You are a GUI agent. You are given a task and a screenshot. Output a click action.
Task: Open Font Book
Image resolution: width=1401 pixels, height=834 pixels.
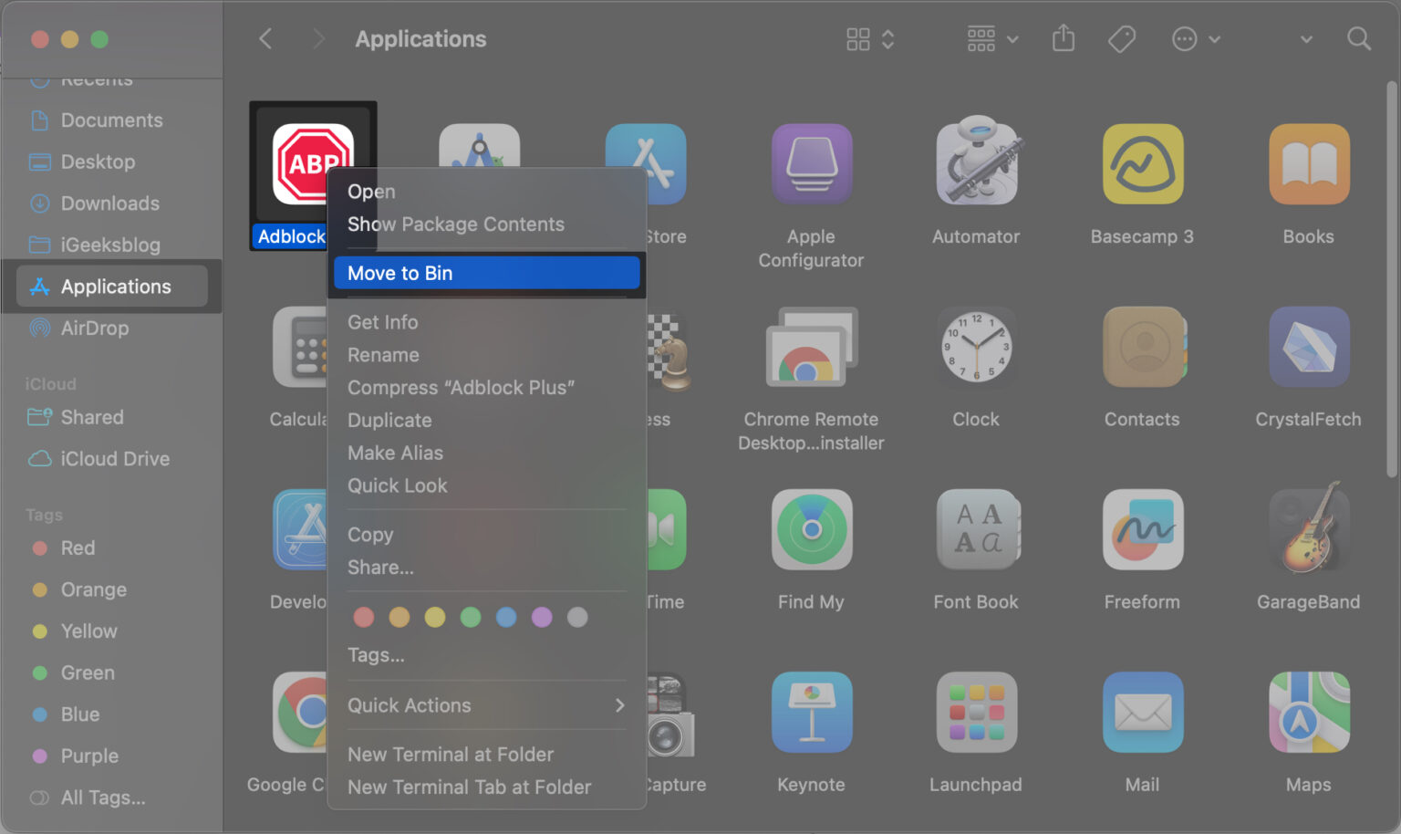click(975, 529)
